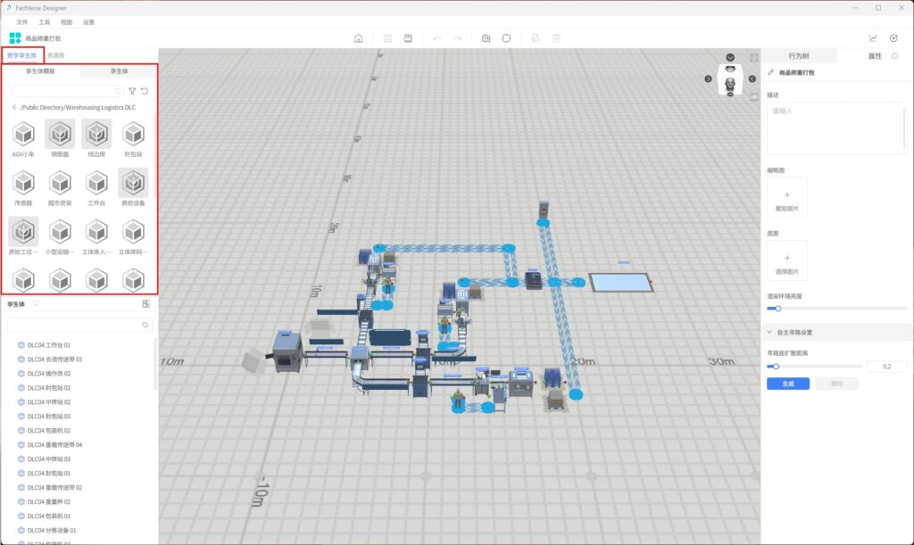Switch to the 行为树 tab

[x=798, y=56]
